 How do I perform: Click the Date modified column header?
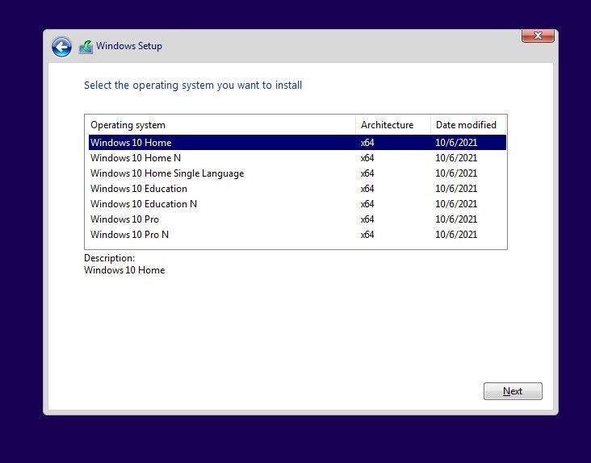(x=468, y=125)
